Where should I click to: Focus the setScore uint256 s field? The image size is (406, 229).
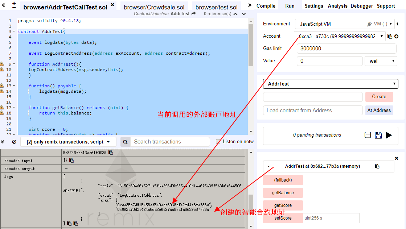point(331,218)
